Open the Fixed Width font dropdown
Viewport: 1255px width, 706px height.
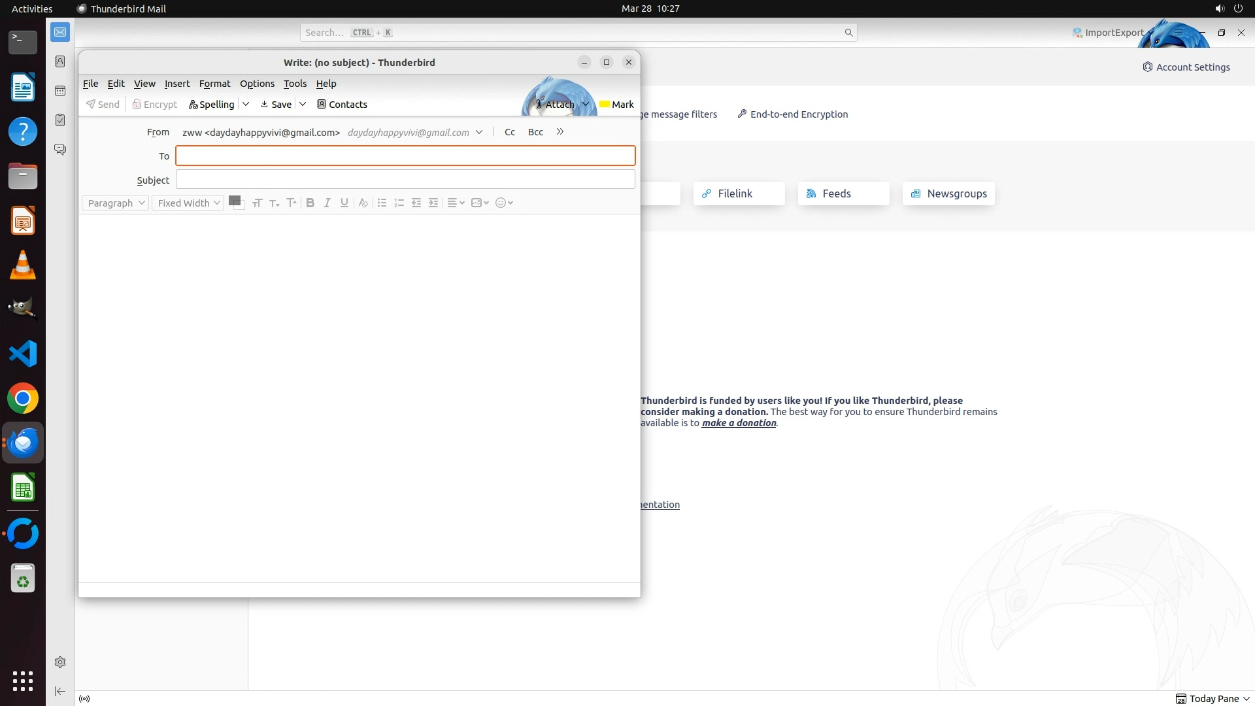[x=188, y=203]
